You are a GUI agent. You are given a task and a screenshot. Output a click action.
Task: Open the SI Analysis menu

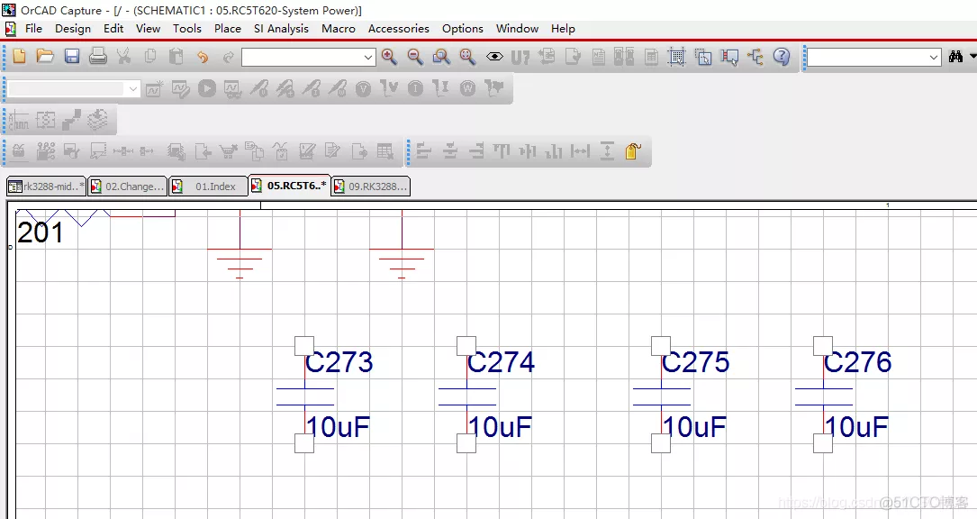(281, 29)
